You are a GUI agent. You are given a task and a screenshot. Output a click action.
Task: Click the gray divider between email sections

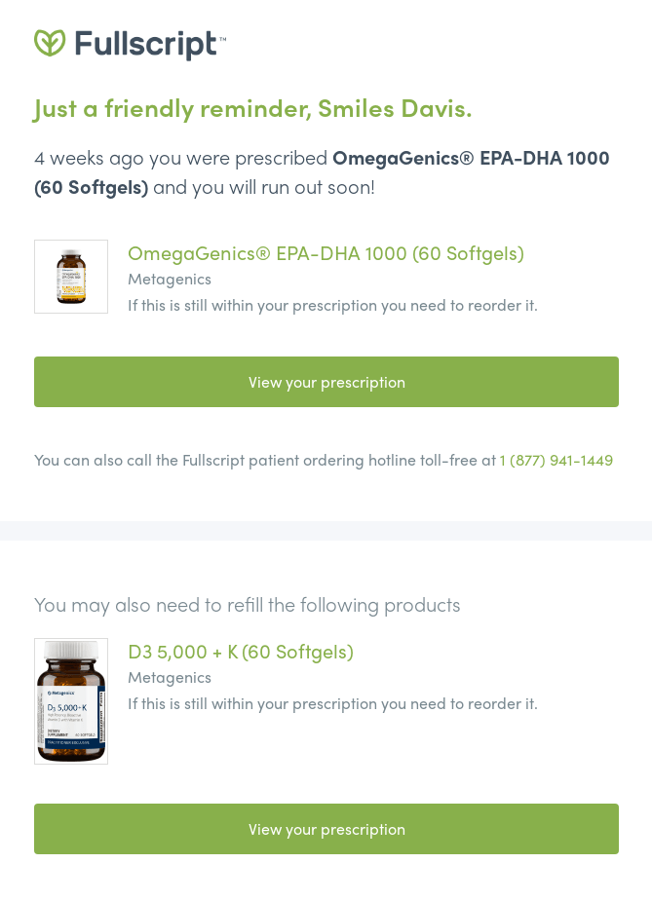pos(326,530)
